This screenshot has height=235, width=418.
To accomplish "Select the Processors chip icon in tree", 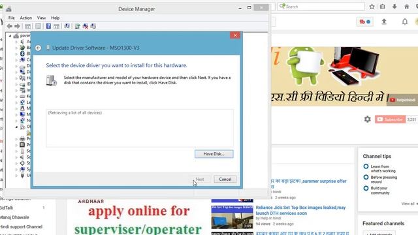I will pos(22,145).
